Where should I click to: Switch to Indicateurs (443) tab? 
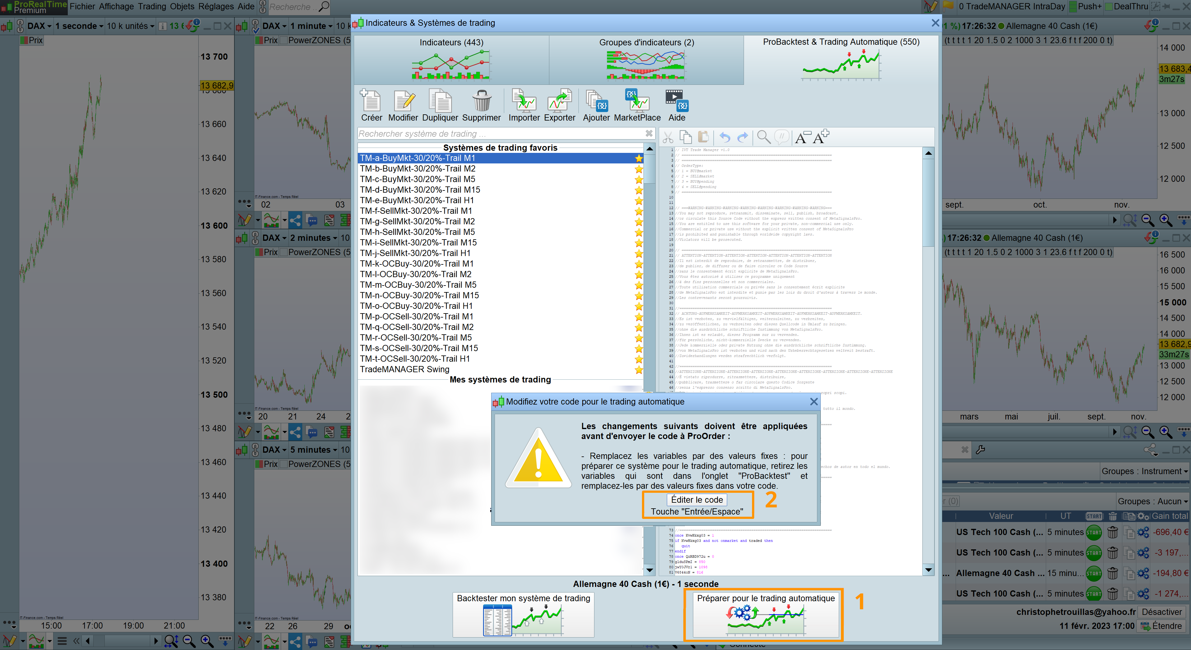(451, 60)
